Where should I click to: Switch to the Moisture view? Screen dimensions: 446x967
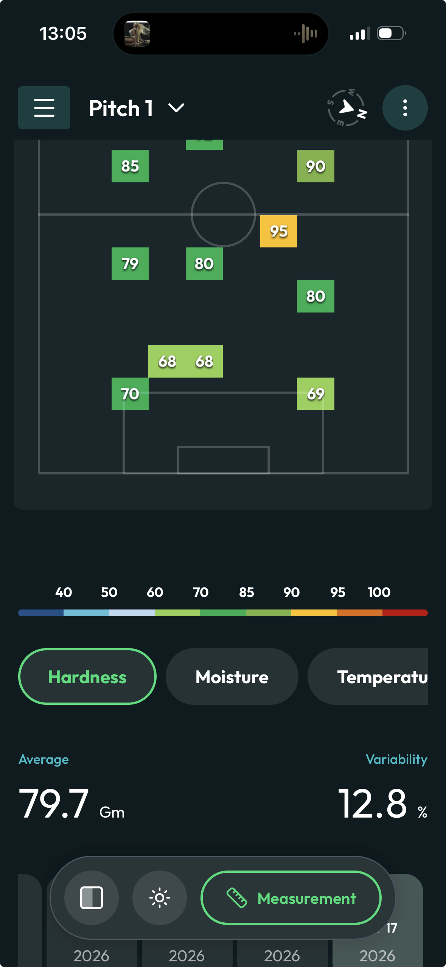(x=232, y=677)
